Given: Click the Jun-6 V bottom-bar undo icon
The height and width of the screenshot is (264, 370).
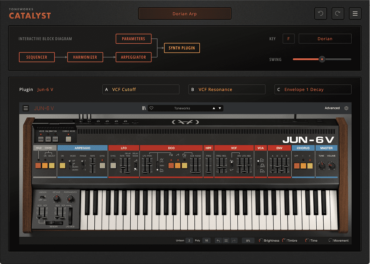Looking at the screenshot, I should (218, 241).
